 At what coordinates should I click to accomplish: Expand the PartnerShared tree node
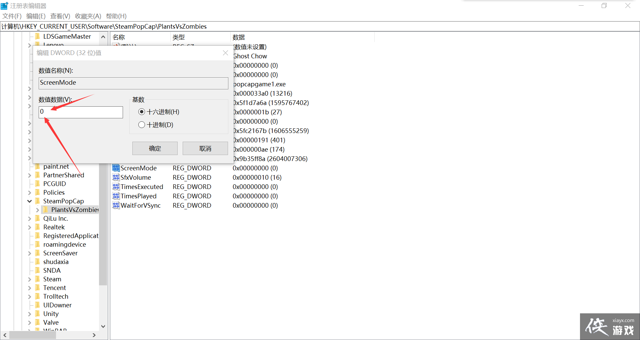[x=29, y=175]
